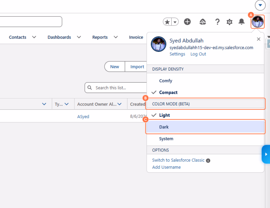Click the global search box in header

[x=31, y=22]
